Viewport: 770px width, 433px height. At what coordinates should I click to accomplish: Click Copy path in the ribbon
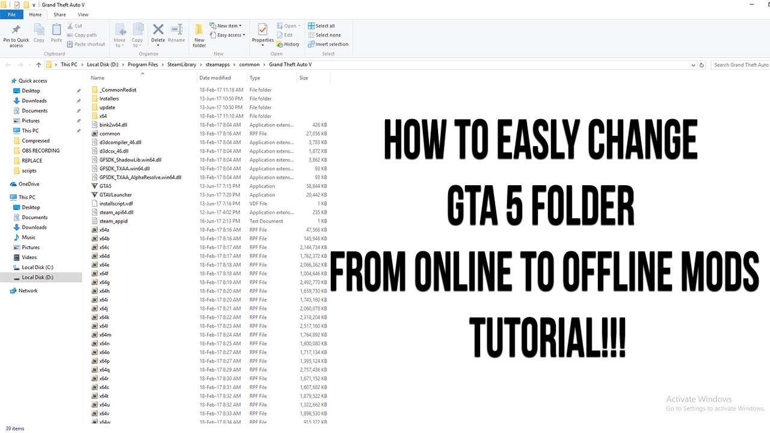82,35
